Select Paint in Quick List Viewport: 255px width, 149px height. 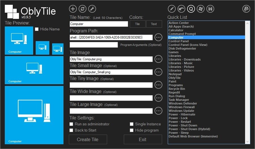pyautogui.click(x=172, y=81)
